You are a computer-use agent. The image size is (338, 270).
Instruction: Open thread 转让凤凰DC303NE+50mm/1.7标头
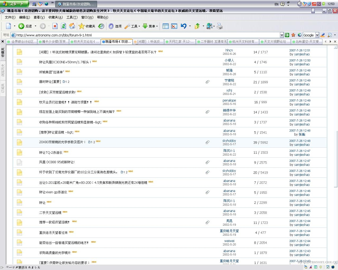[65, 62]
